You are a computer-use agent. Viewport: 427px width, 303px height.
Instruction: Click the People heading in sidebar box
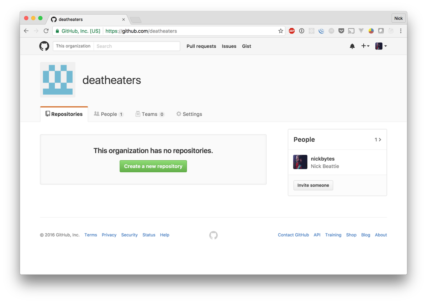tap(304, 140)
